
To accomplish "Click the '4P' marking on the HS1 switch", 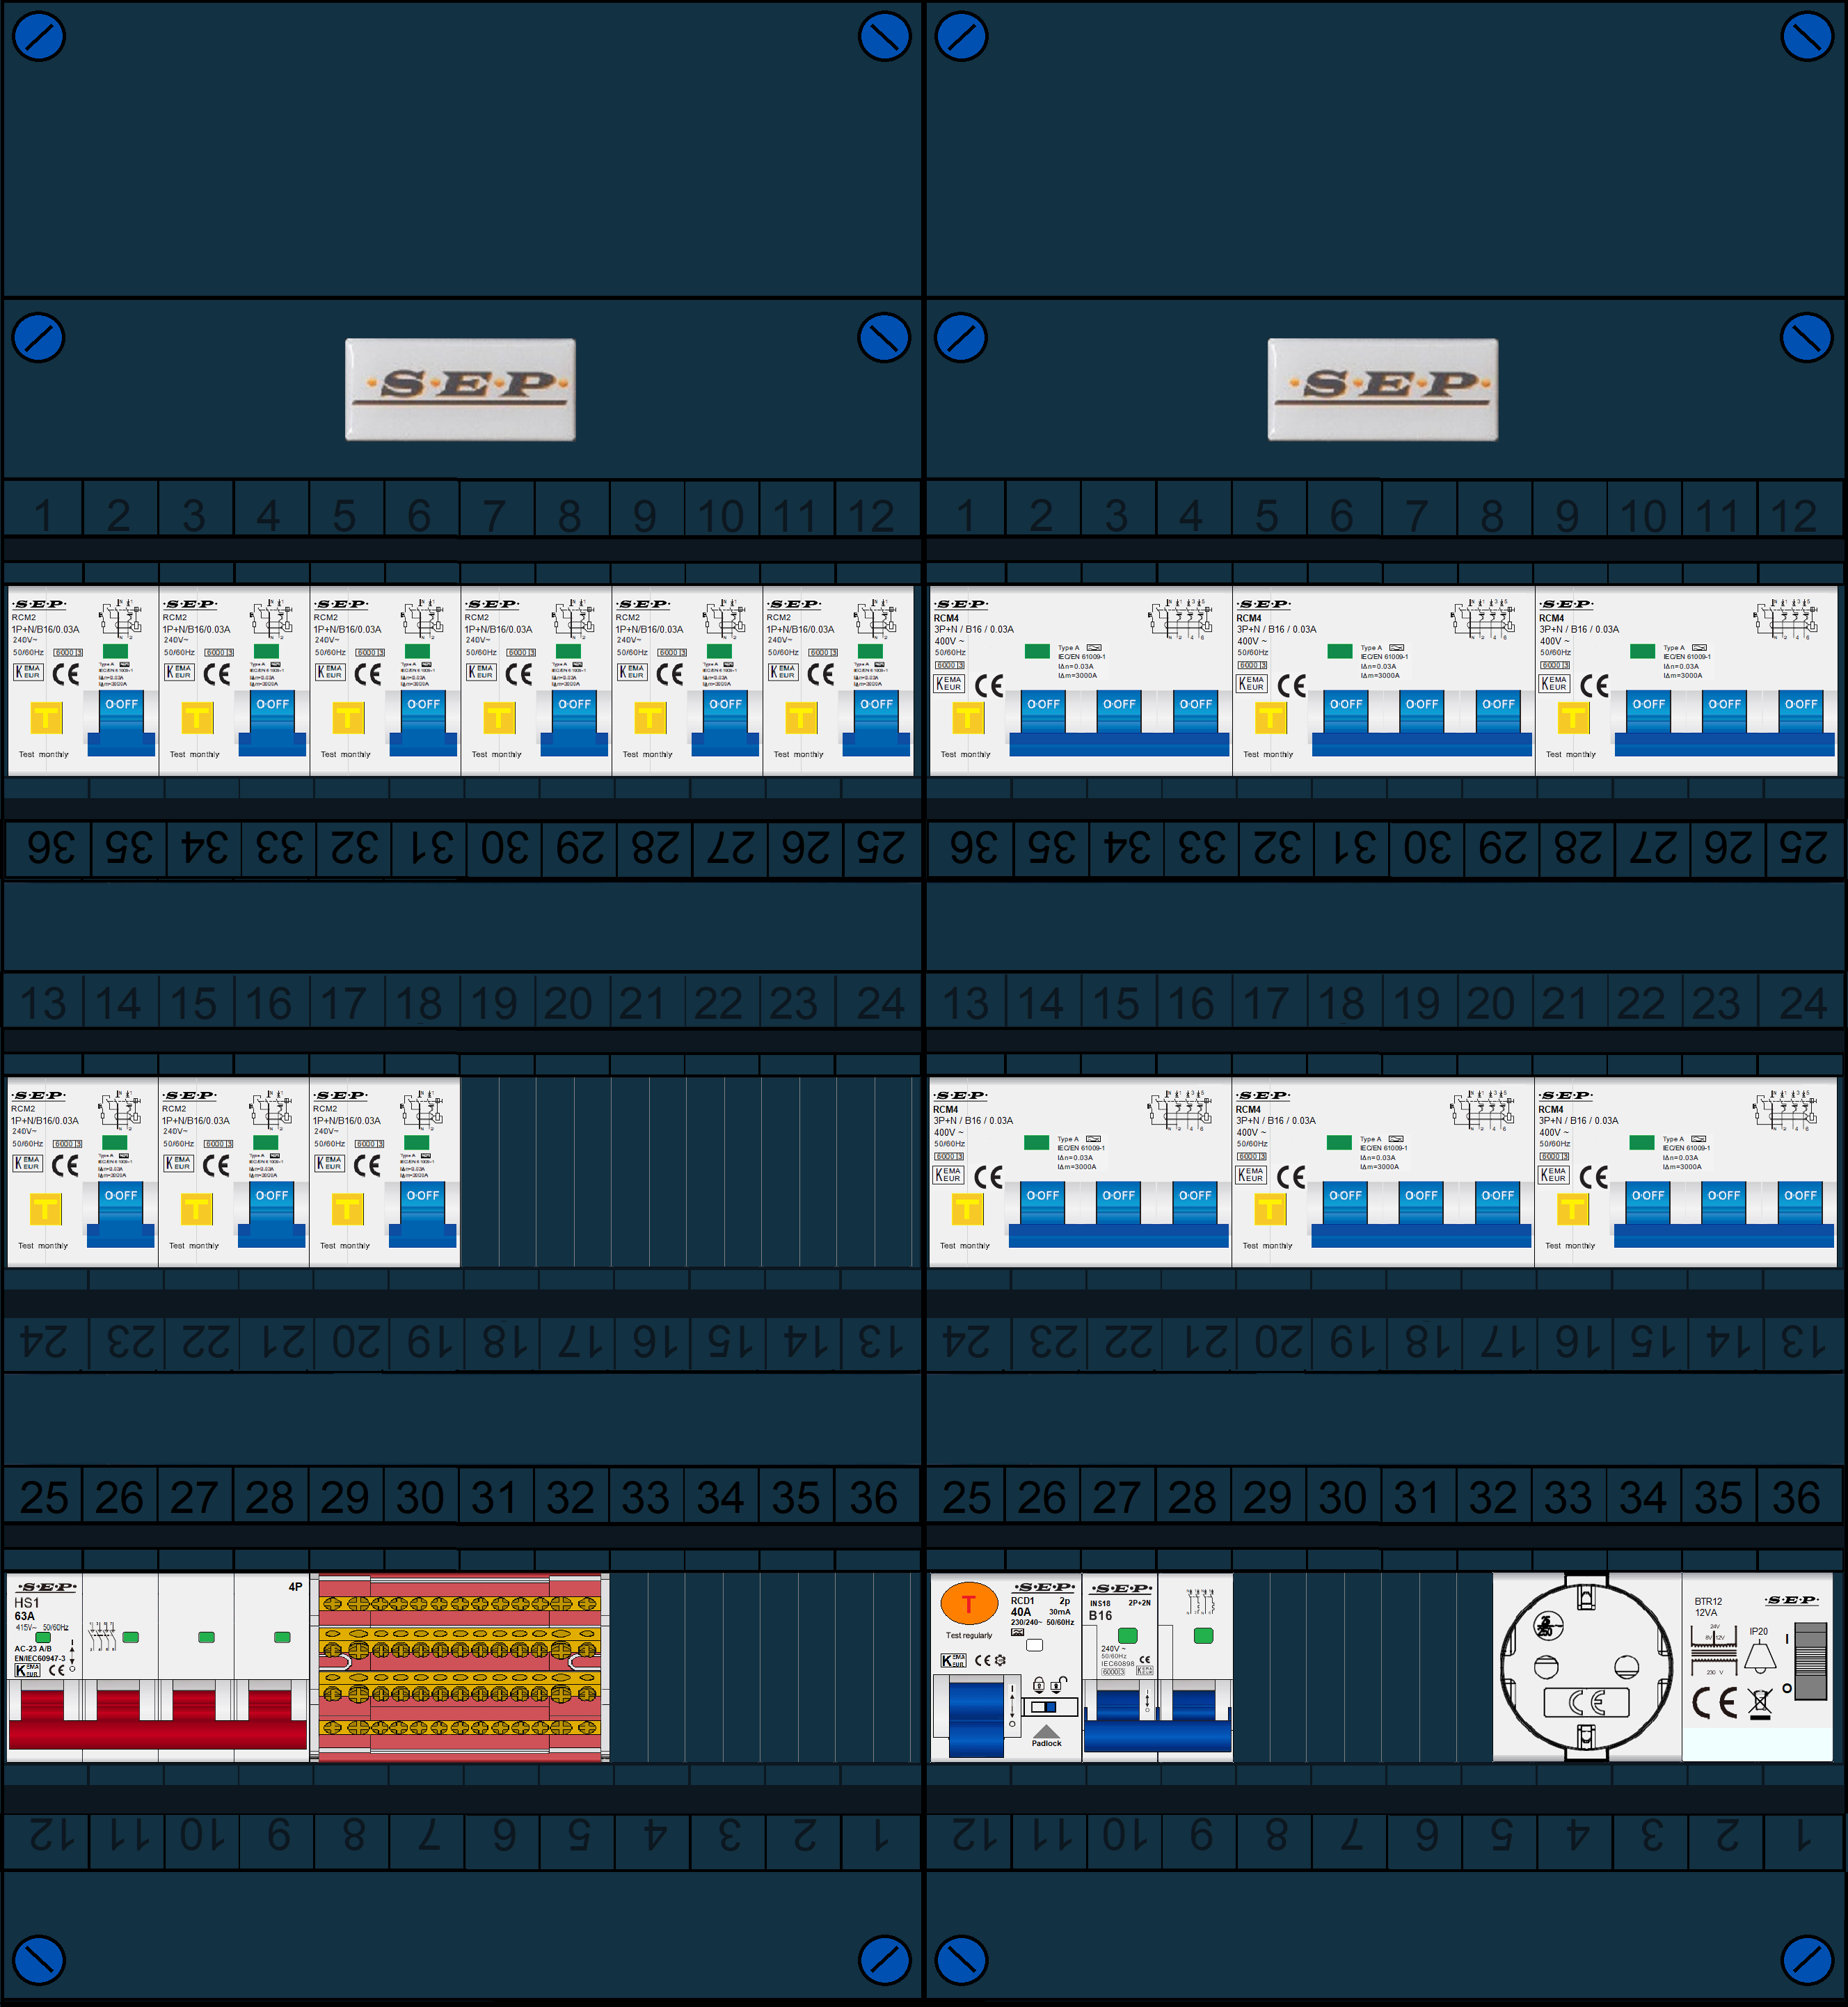I will (295, 1586).
